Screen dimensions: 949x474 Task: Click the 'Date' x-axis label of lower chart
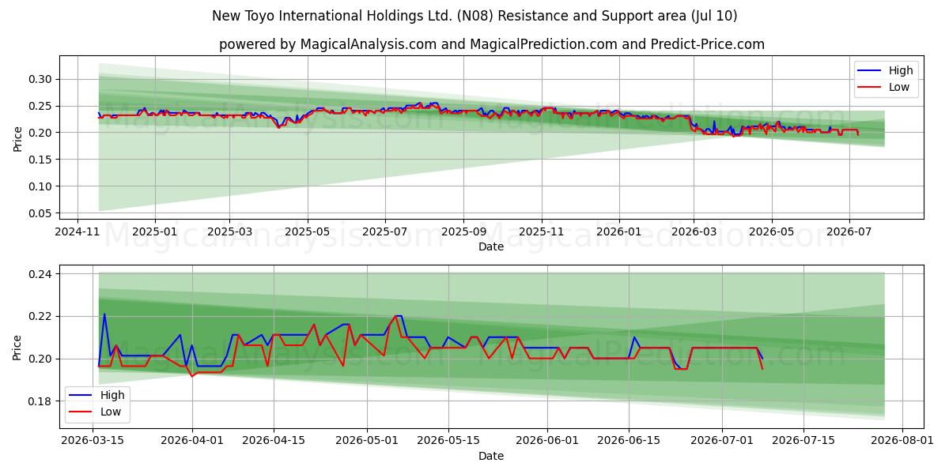(491, 456)
